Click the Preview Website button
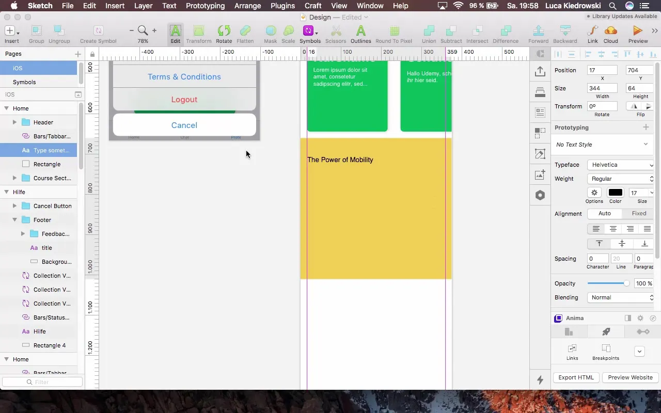This screenshot has height=413, width=661. point(630,377)
